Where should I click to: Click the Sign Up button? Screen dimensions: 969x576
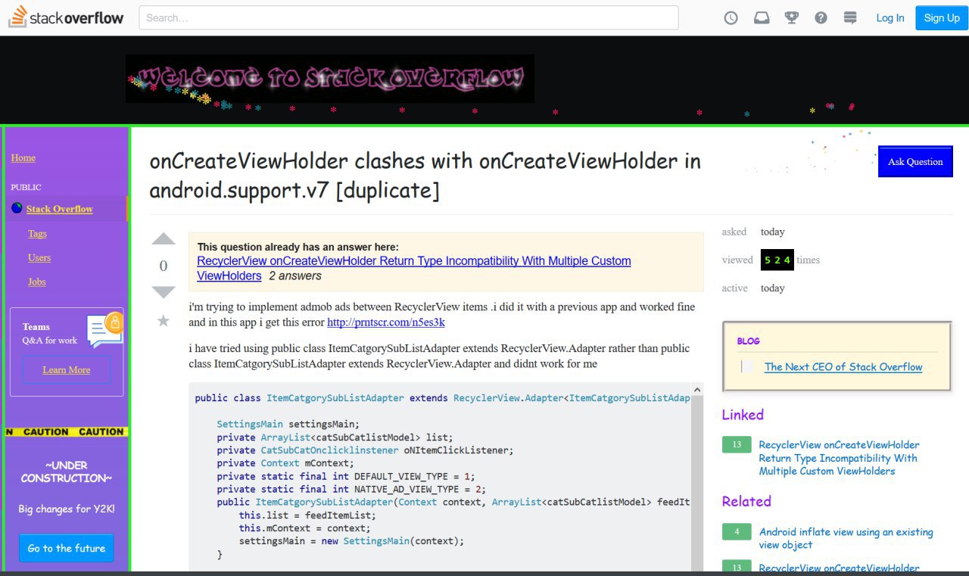click(x=942, y=18)
